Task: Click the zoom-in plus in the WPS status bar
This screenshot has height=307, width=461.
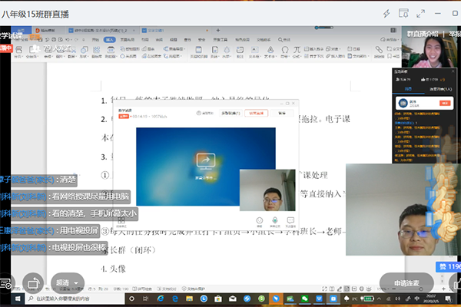Action: [x=443, y=289]
